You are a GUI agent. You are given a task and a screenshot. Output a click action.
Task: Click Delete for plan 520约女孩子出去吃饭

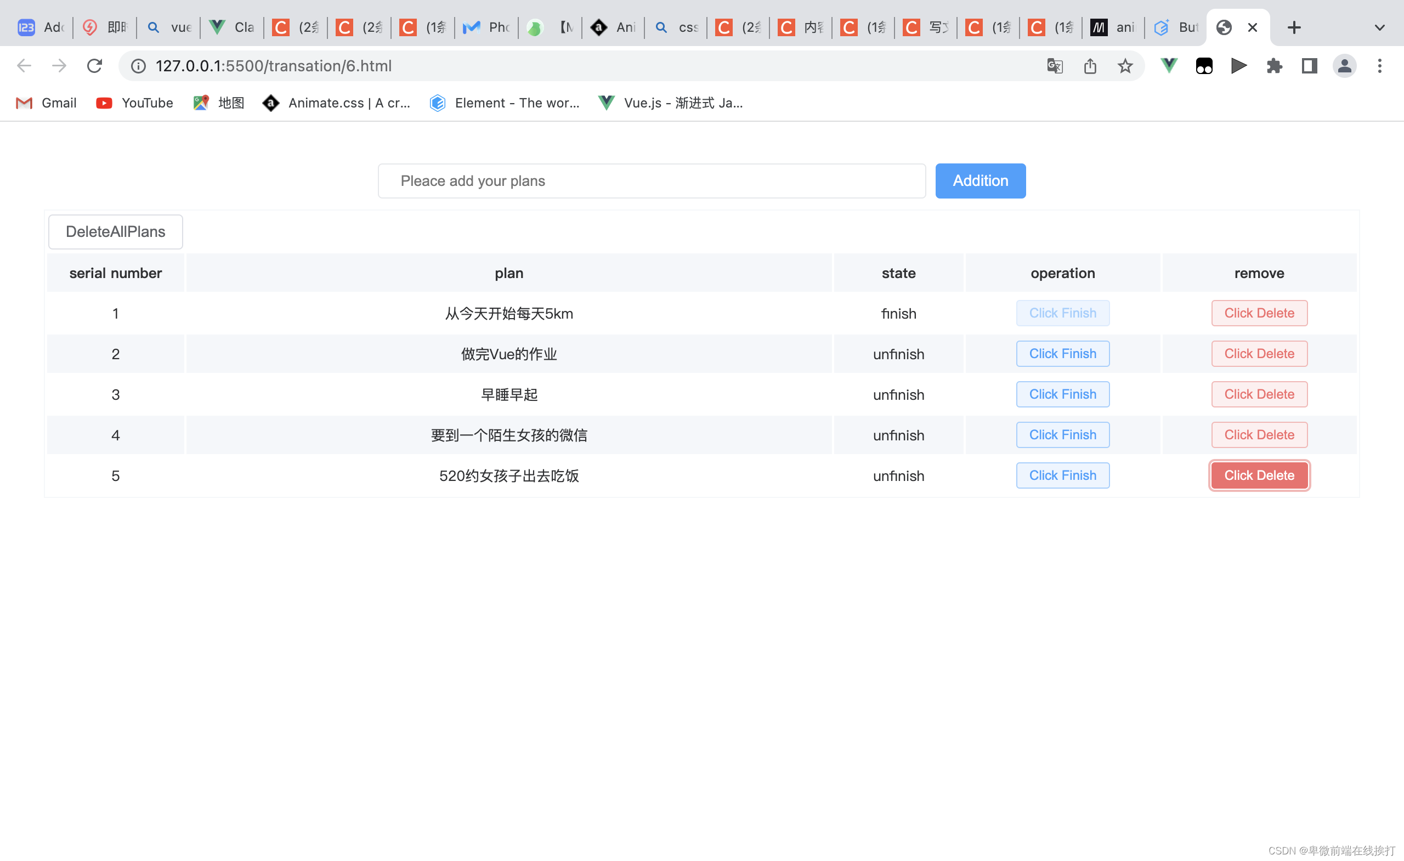(x=1259, y=475)
